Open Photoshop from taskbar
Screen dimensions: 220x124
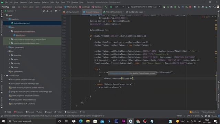click(x=116, y=121)
